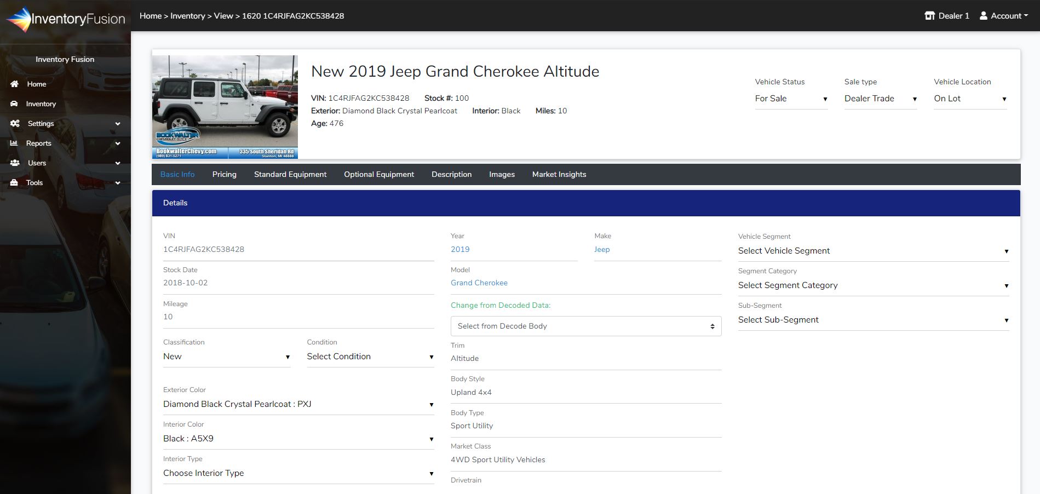This screenshot has height=494, width=1040.
Task: Click Inventory in the breadcrumb
Action: point(187,16)
